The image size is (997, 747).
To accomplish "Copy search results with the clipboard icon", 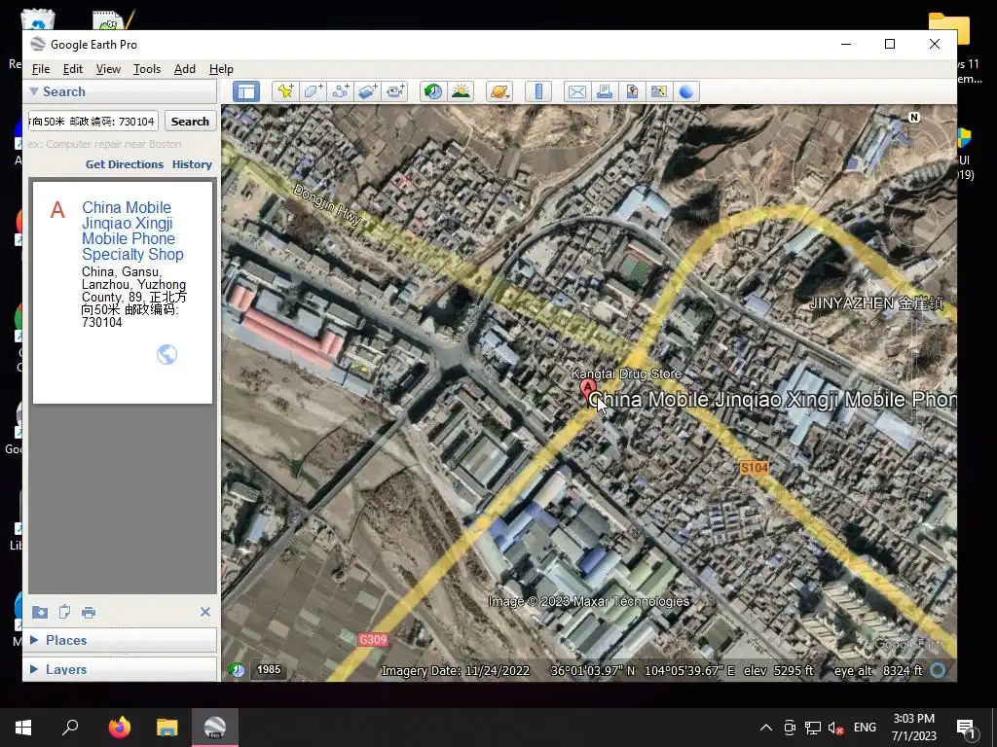I will pyautogui.click(x=64, y=612).
